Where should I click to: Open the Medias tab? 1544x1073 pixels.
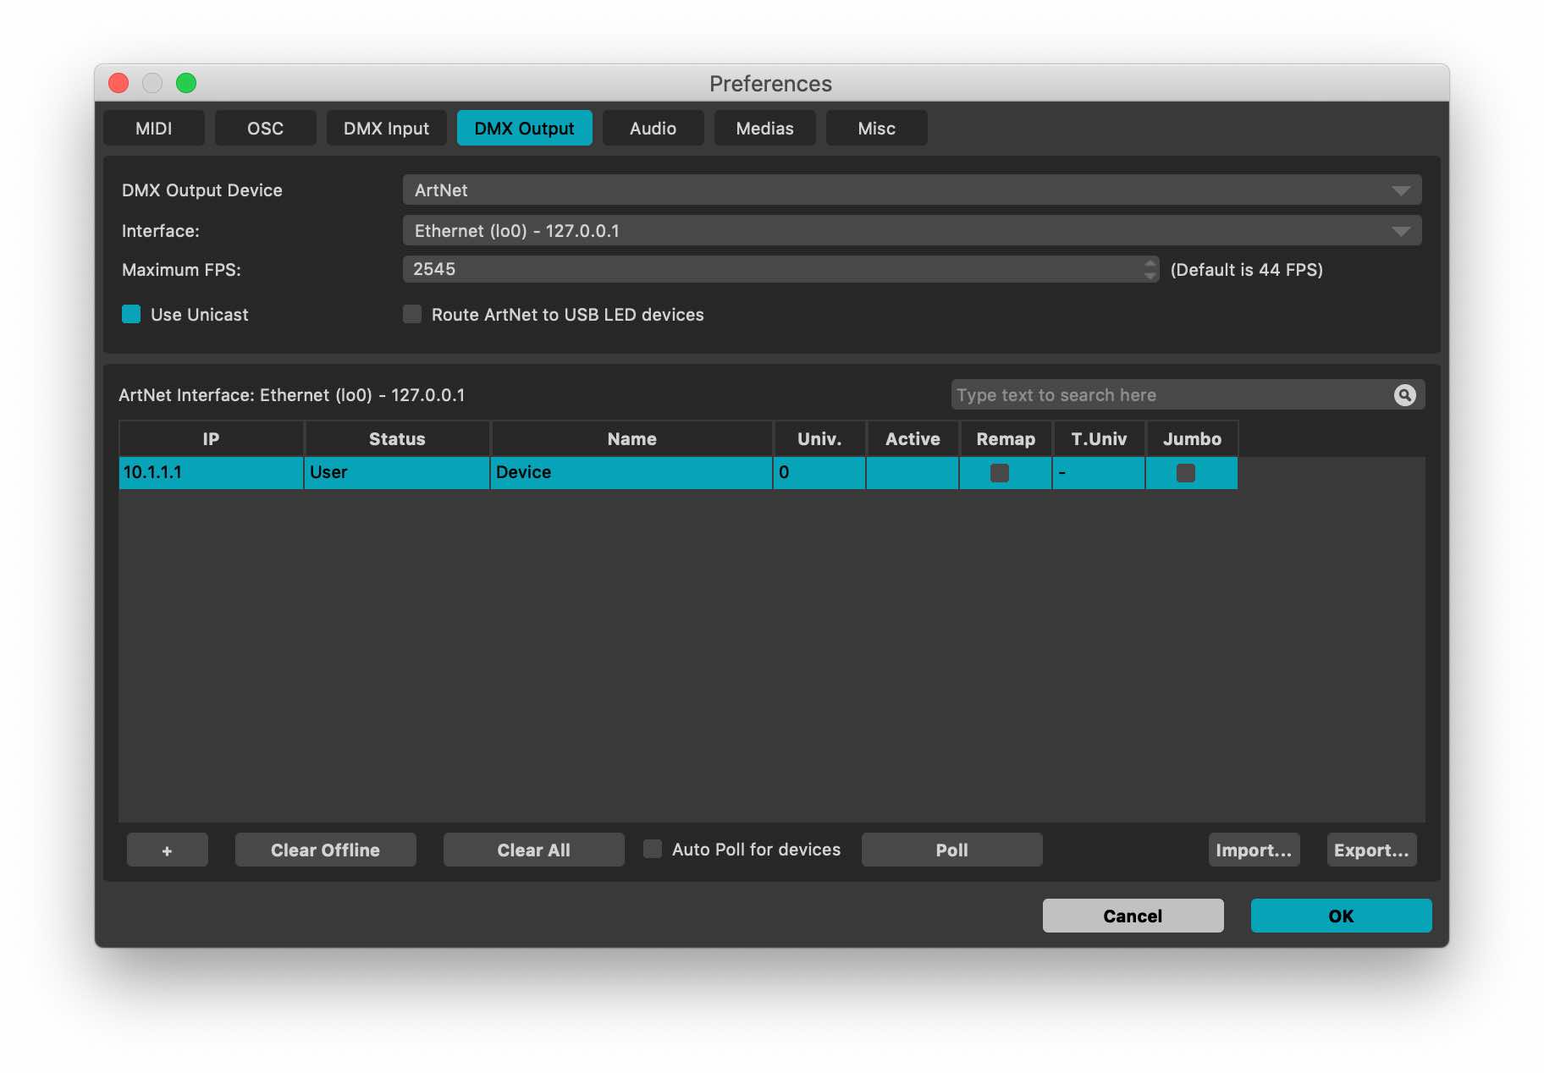[764, 128]
